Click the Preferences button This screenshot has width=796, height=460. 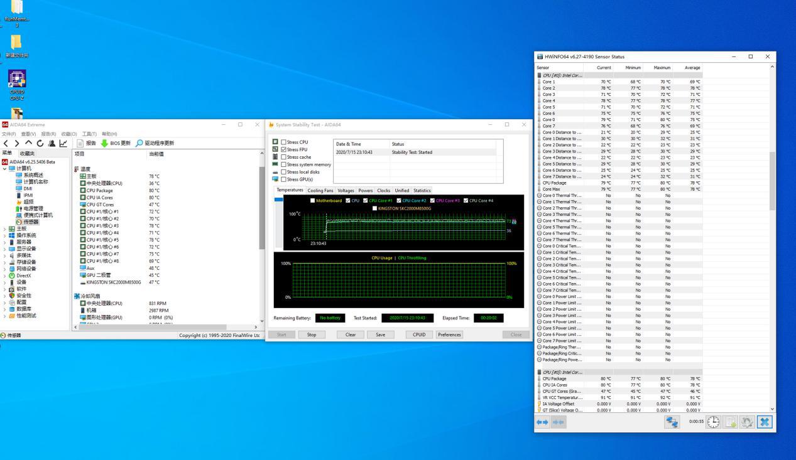[449, 335]
